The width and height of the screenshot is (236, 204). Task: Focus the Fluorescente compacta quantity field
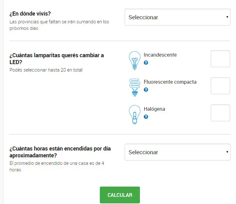(x=220, y=86)
